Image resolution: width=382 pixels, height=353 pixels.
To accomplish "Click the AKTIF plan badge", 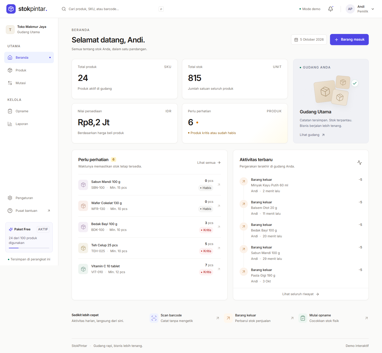I will click(x=43, y=229).
